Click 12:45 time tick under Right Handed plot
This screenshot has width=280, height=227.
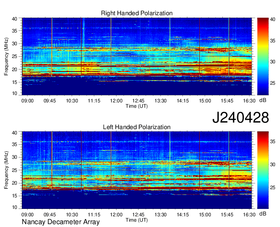tap(138, 101)
